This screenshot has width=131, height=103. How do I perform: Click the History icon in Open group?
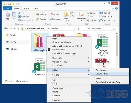pyautogui.click(x=88, y=20)
